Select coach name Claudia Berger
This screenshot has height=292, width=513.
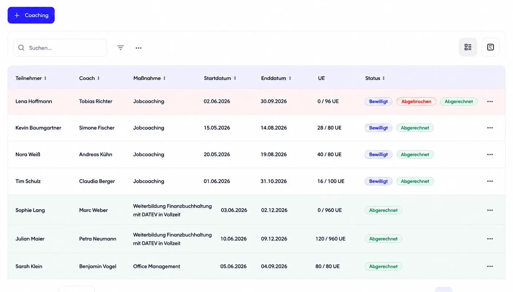point(97,181)
